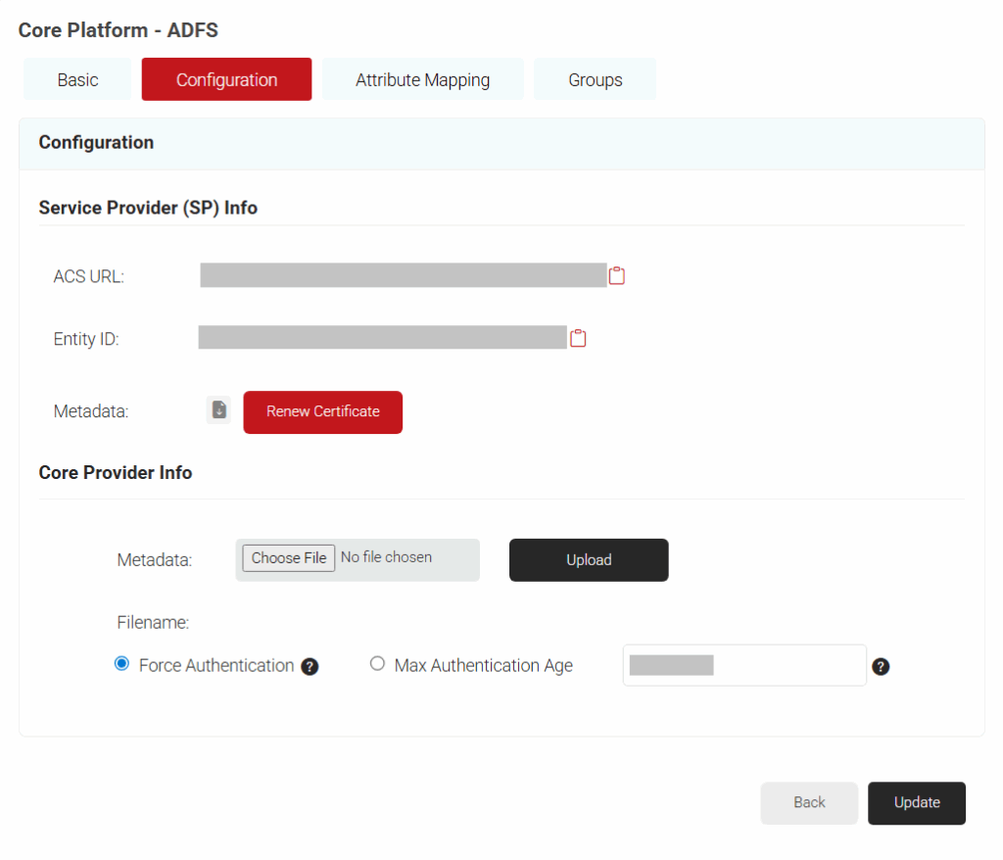This screenshot has height=860, width=1003.
Task: Copy the ACS URL to clipboard
Action: point(616,275)
